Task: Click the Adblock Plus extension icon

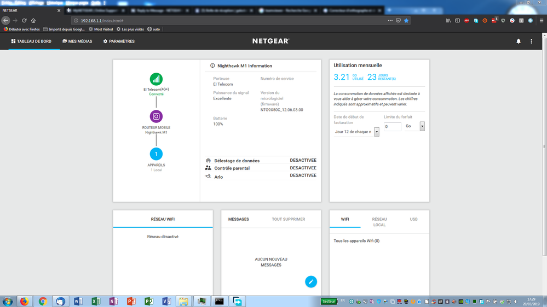Action: pos(467,21)
